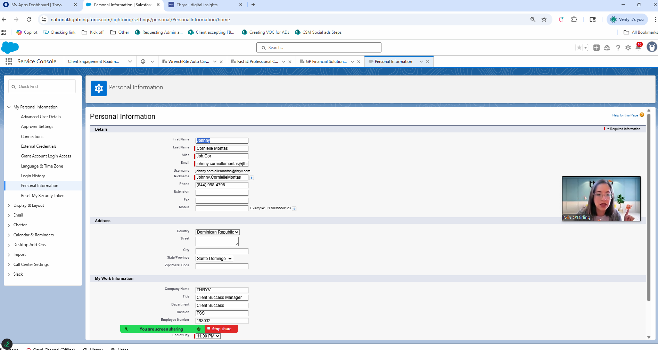Click the Salesforce cloud logo
Screen dimensions: 658x350
(10, 47)
